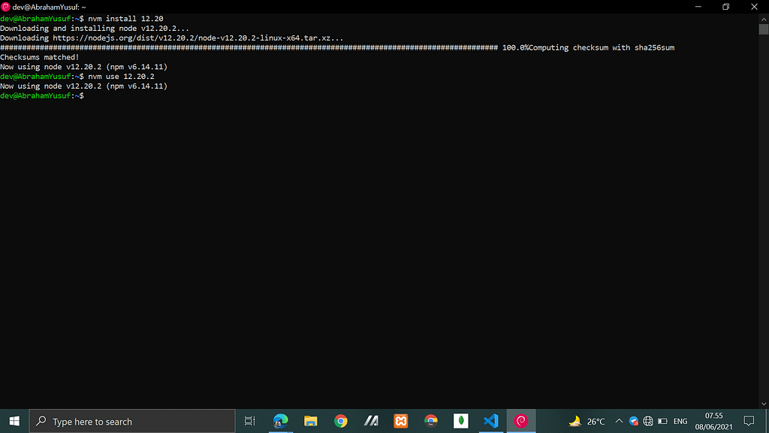Click the terminal scrollbar down arrow
Viewport: 769px width, 433px height.
coord(764,404)
